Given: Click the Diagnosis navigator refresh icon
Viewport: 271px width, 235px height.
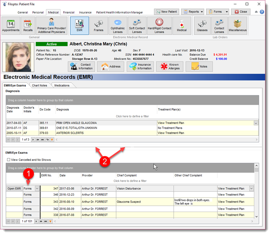Looking at the screenshot, I should pos(47,140).
